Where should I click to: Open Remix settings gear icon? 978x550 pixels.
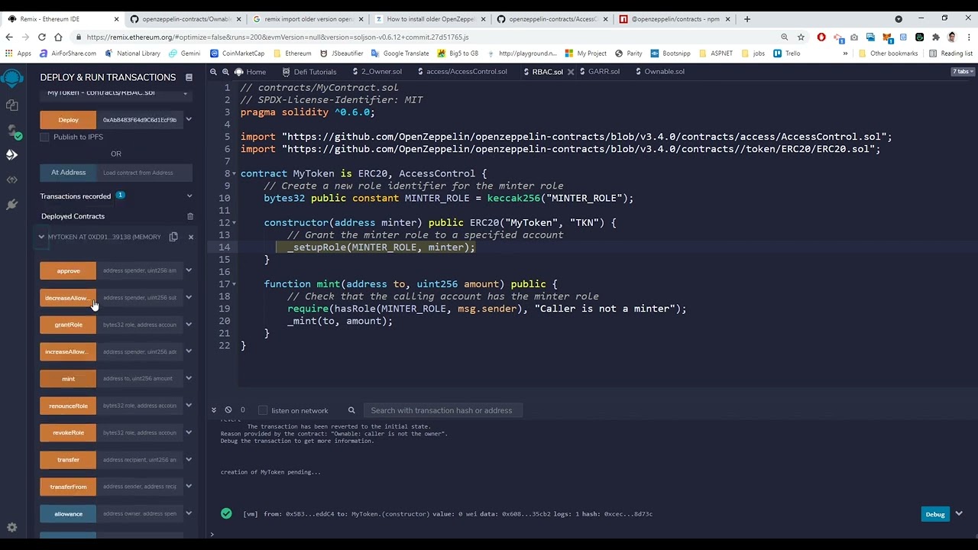(x=11, y=528)
